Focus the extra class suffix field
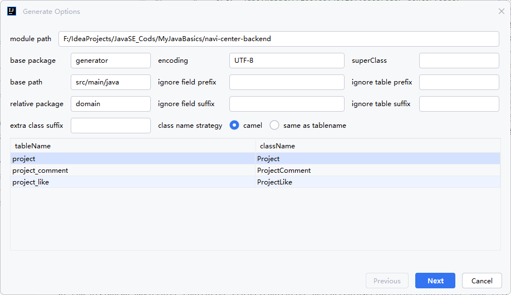Screen dimensions: 511x295 click(x=111, y=126)
